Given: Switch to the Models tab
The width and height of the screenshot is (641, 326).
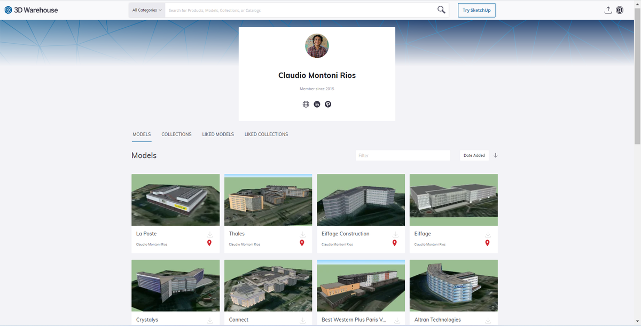Looking at the screenshot, I should click(x=142, y=134).
